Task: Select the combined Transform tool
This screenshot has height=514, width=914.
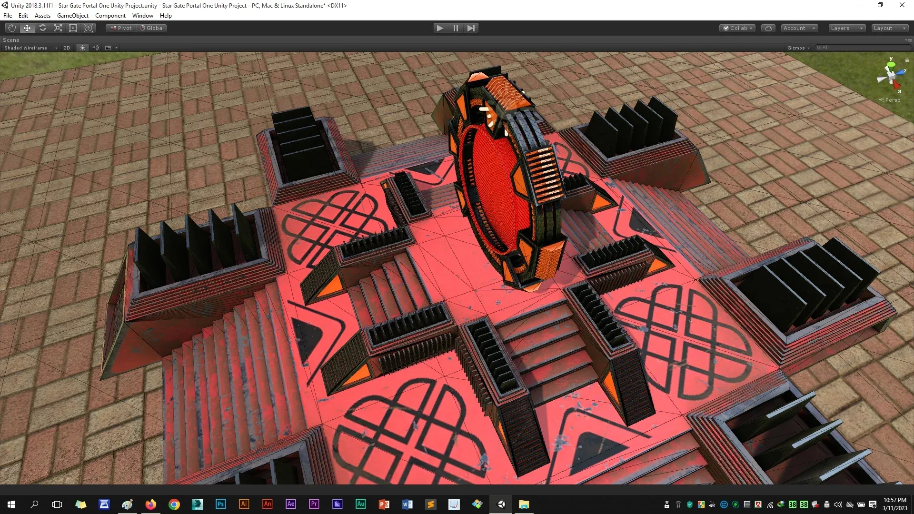Action: click(x=88, y=28)
